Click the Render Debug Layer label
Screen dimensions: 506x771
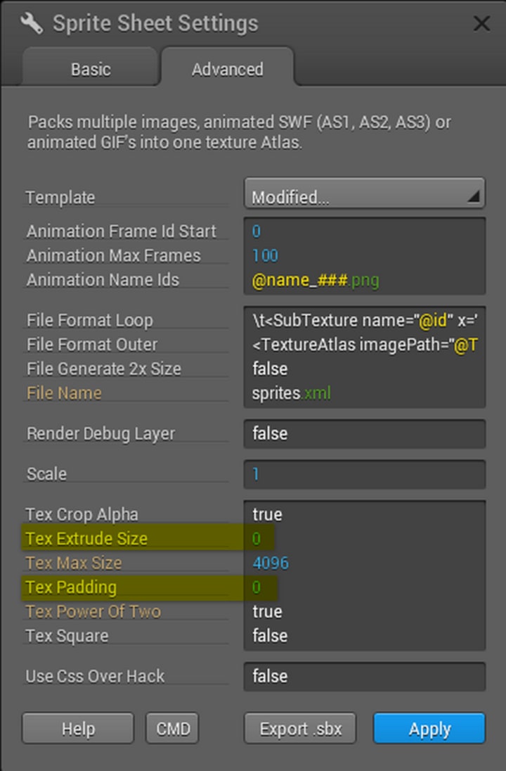point(100,433)
